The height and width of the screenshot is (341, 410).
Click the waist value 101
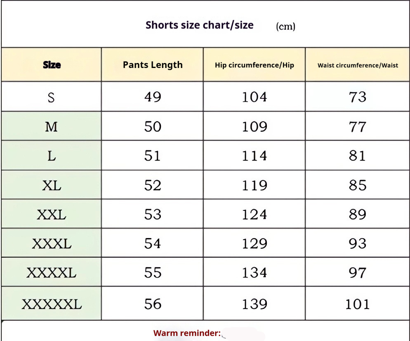click(357, 304)
